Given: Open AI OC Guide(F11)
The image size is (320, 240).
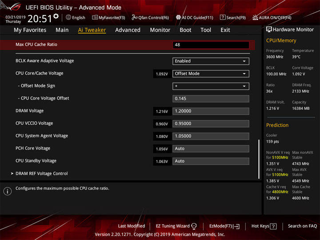Looking at the screenshot, I should (x=195, y=17).
